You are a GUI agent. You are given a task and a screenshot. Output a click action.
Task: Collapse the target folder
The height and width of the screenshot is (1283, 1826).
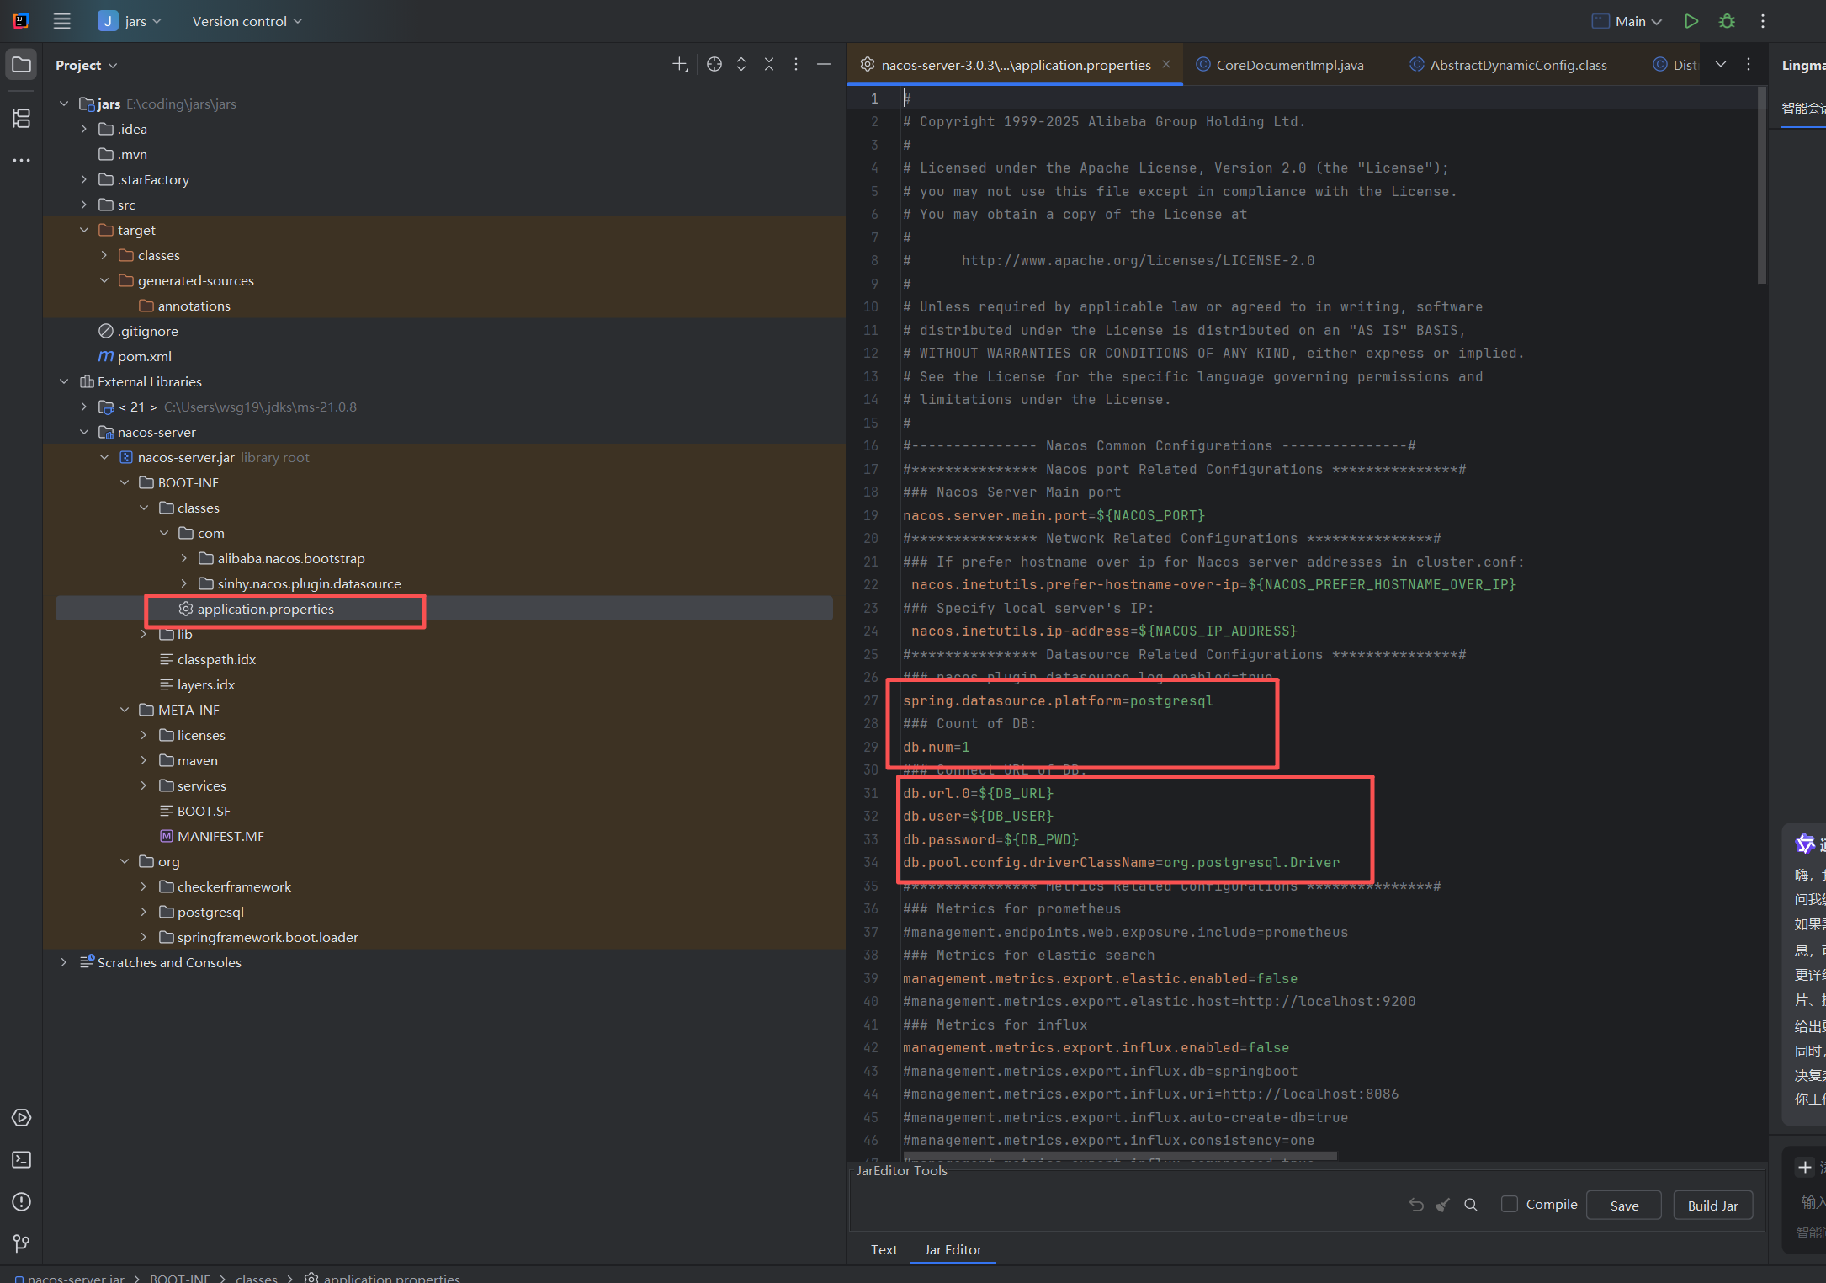[x=84, y=230]
